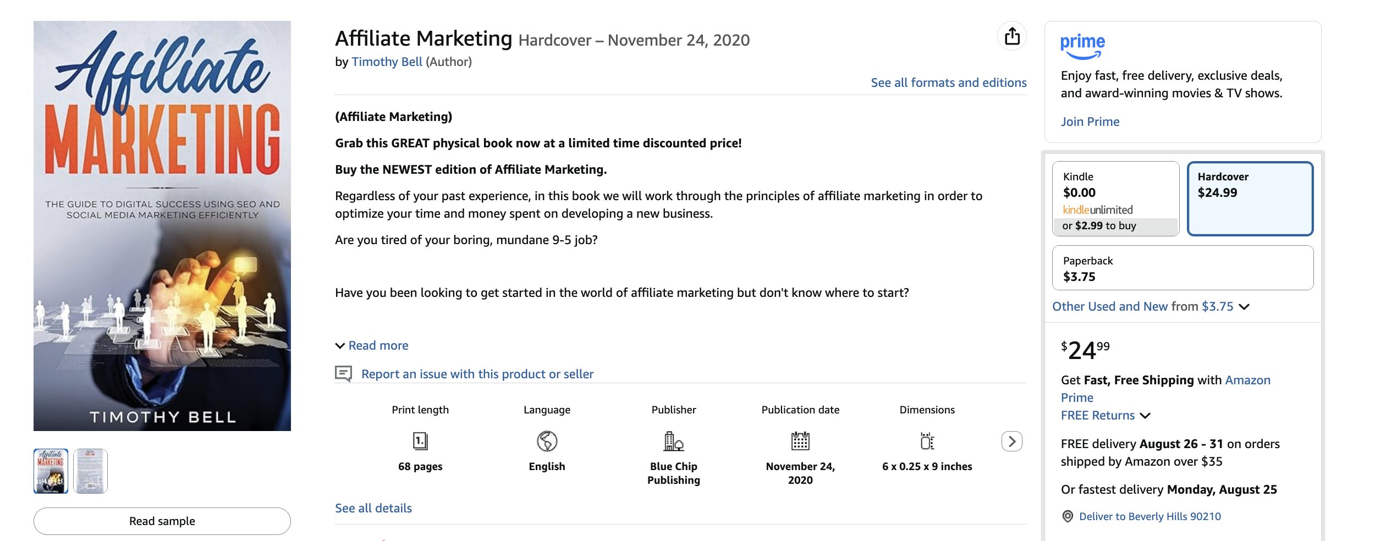Viewport: 1386px width, 541px height.
Task: Click the Read sample button
Action: (x=162, y=521)
